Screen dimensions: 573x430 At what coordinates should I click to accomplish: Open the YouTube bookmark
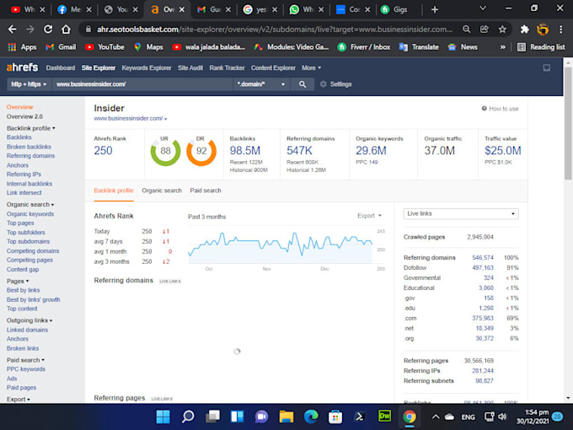tap(104, 47)
